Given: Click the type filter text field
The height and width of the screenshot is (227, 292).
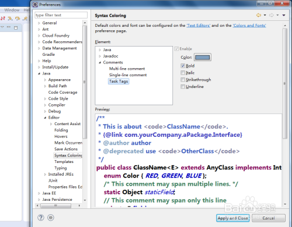Looking at the screenshot, I should click(x=61, y=15).
